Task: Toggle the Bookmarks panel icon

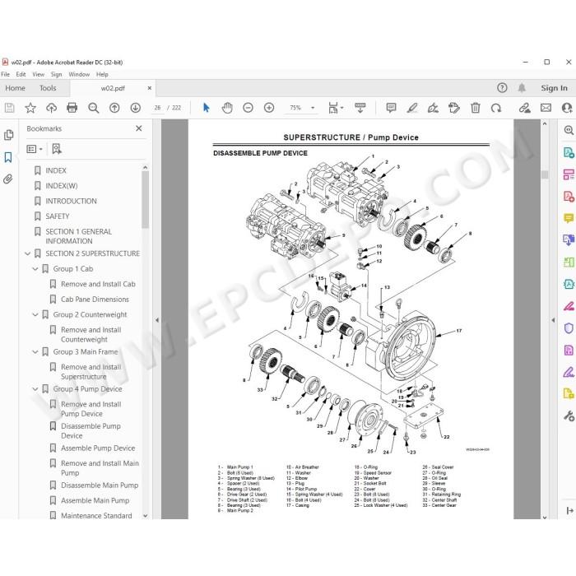Action: (x=8, y=157)
